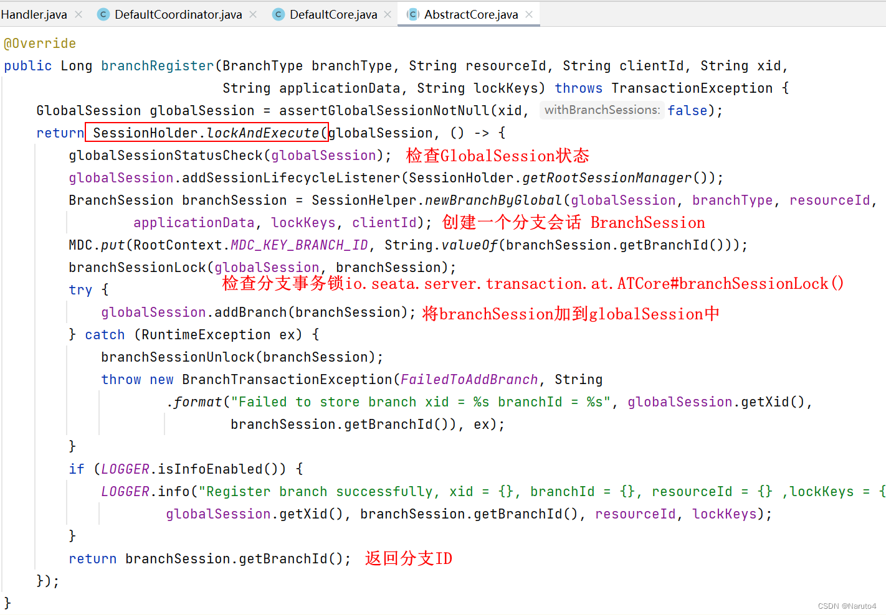Click the try keyword

80,290
